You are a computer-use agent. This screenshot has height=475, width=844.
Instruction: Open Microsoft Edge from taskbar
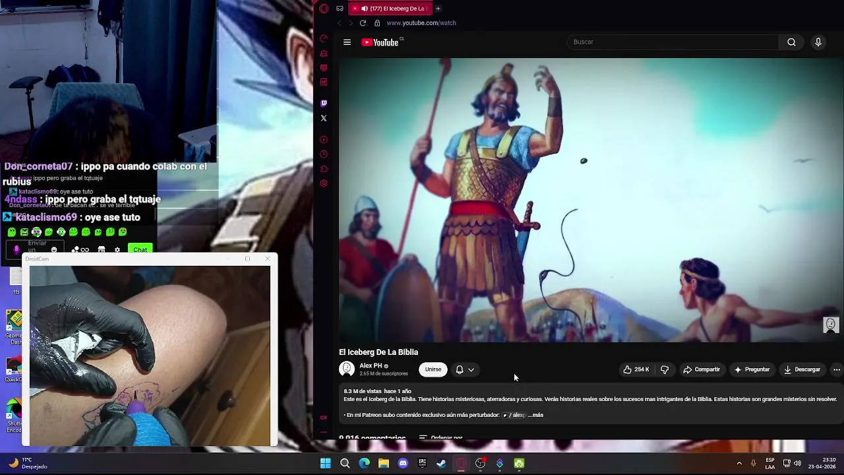click(364, 463)
